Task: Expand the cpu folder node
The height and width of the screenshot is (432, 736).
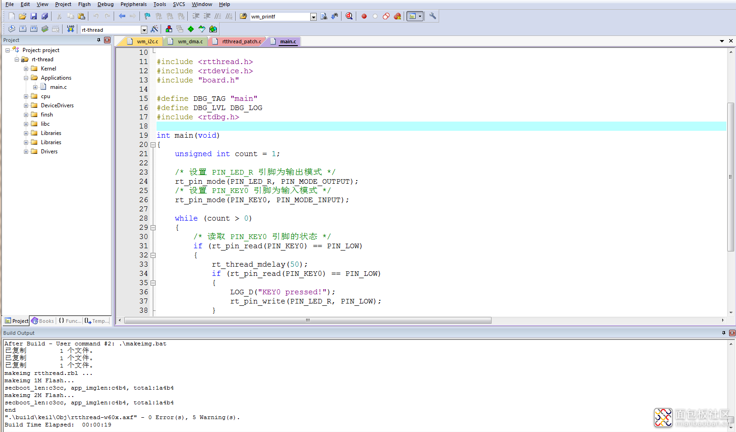Action: tap(26, 96)
